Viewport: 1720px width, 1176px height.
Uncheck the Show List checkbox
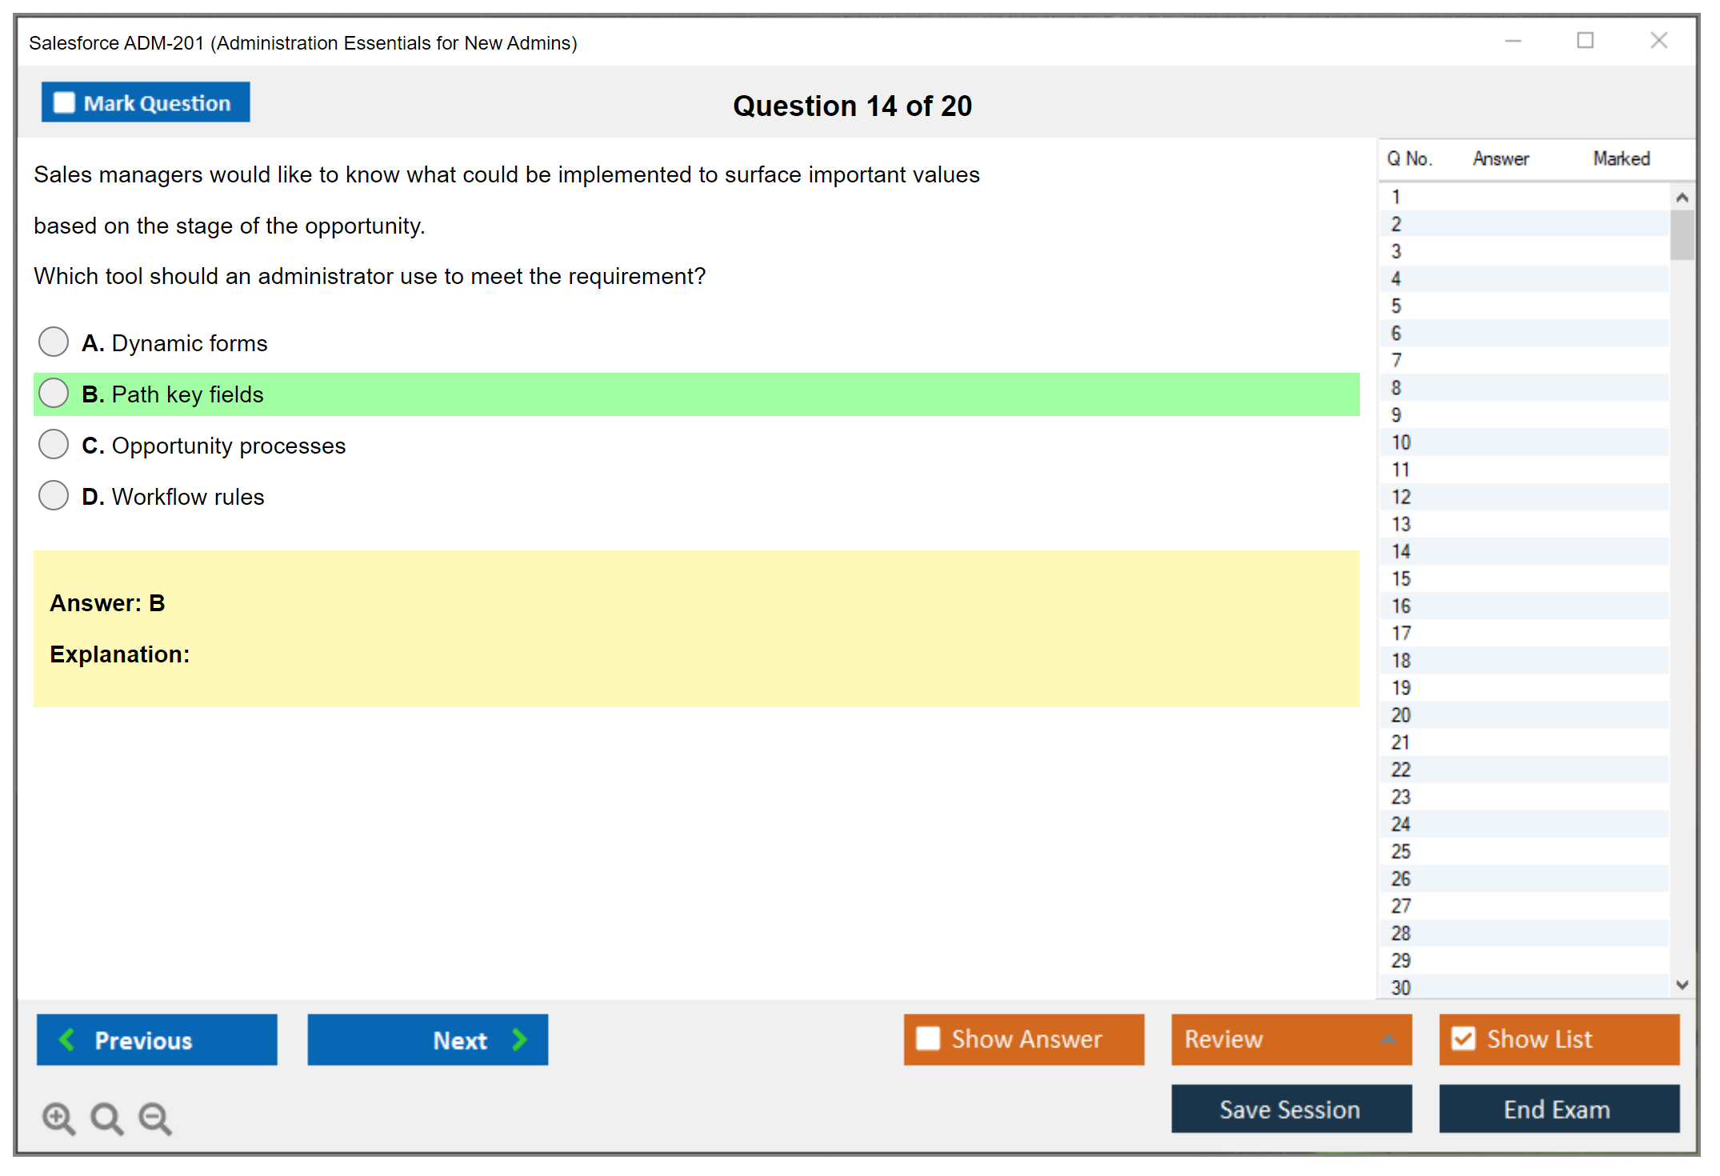(x=1463, y=1038)
